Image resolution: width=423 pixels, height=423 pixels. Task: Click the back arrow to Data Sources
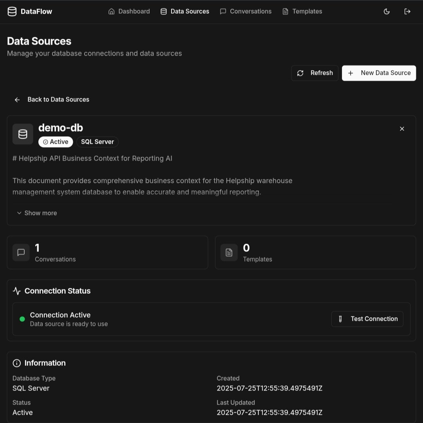(x=17, y=99)
